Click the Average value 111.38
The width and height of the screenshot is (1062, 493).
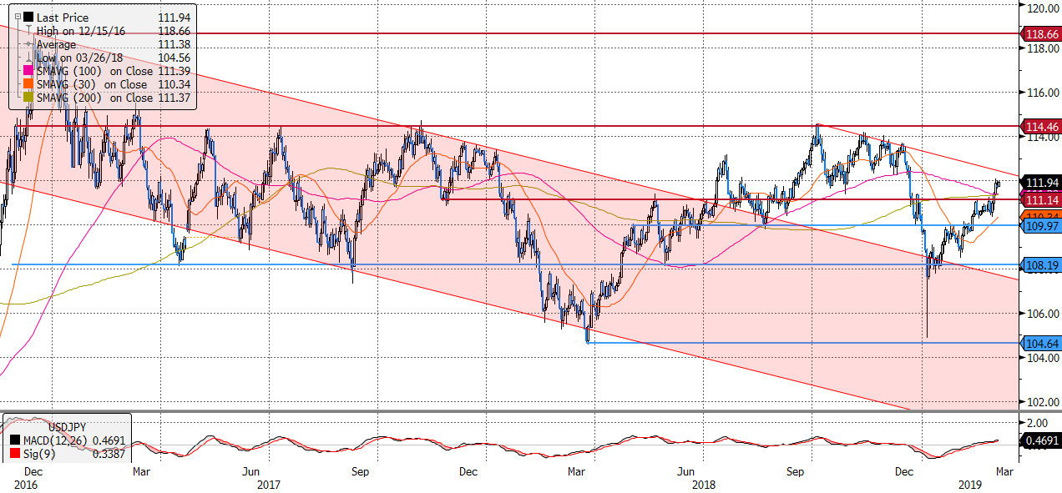pyautogui.click(x=174, y=44)
